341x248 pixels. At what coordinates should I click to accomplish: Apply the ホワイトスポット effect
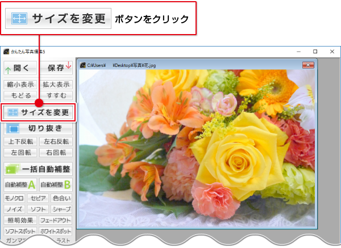56,232
